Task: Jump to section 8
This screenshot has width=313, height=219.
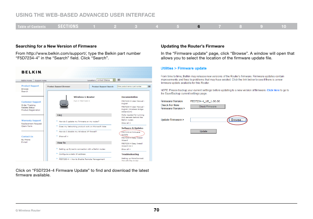Action: pyautogui.click(x=240, y=27)
